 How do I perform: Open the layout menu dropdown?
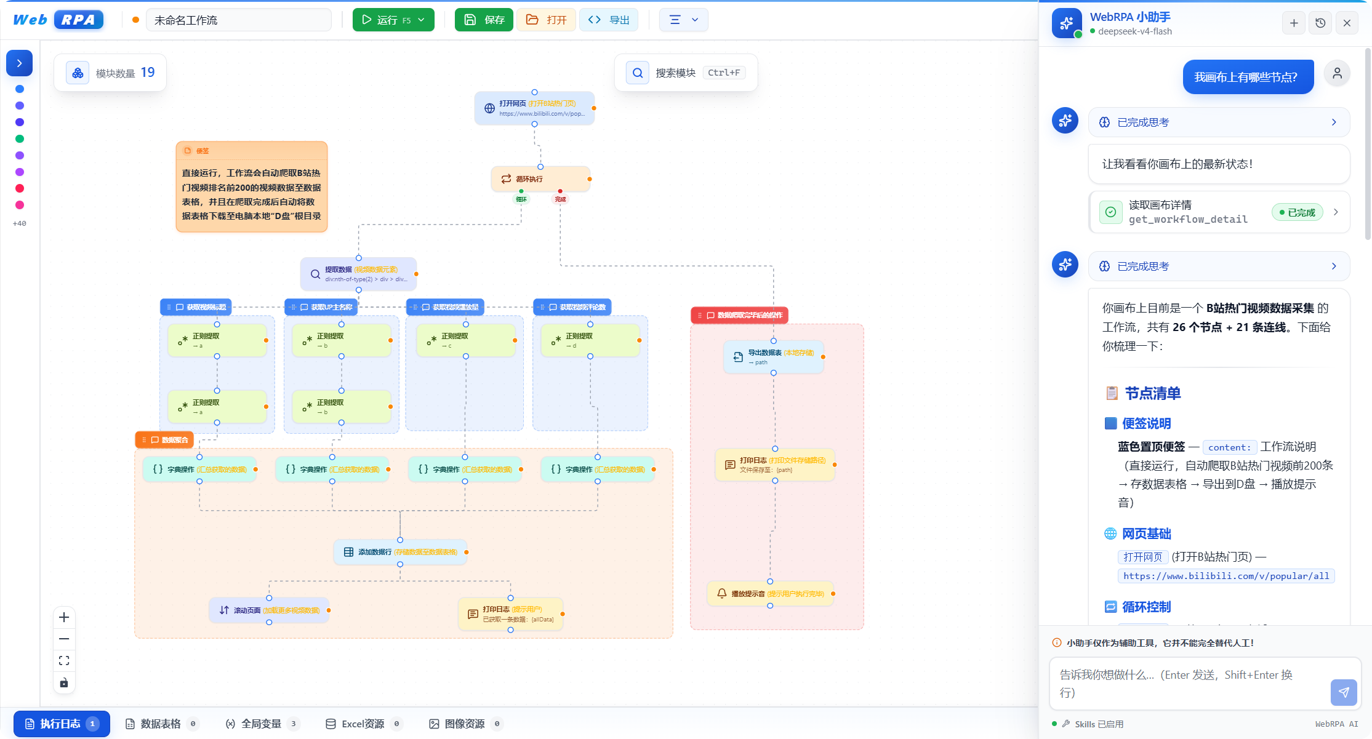point(683,20)
